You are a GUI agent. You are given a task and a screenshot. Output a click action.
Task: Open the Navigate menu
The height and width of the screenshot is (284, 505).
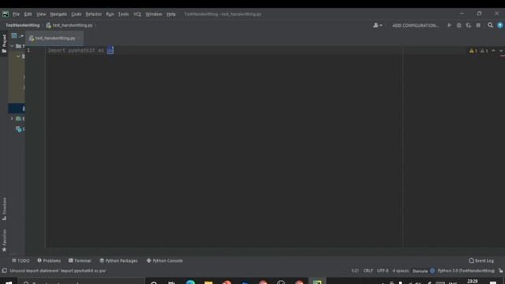tap(58, 14)
